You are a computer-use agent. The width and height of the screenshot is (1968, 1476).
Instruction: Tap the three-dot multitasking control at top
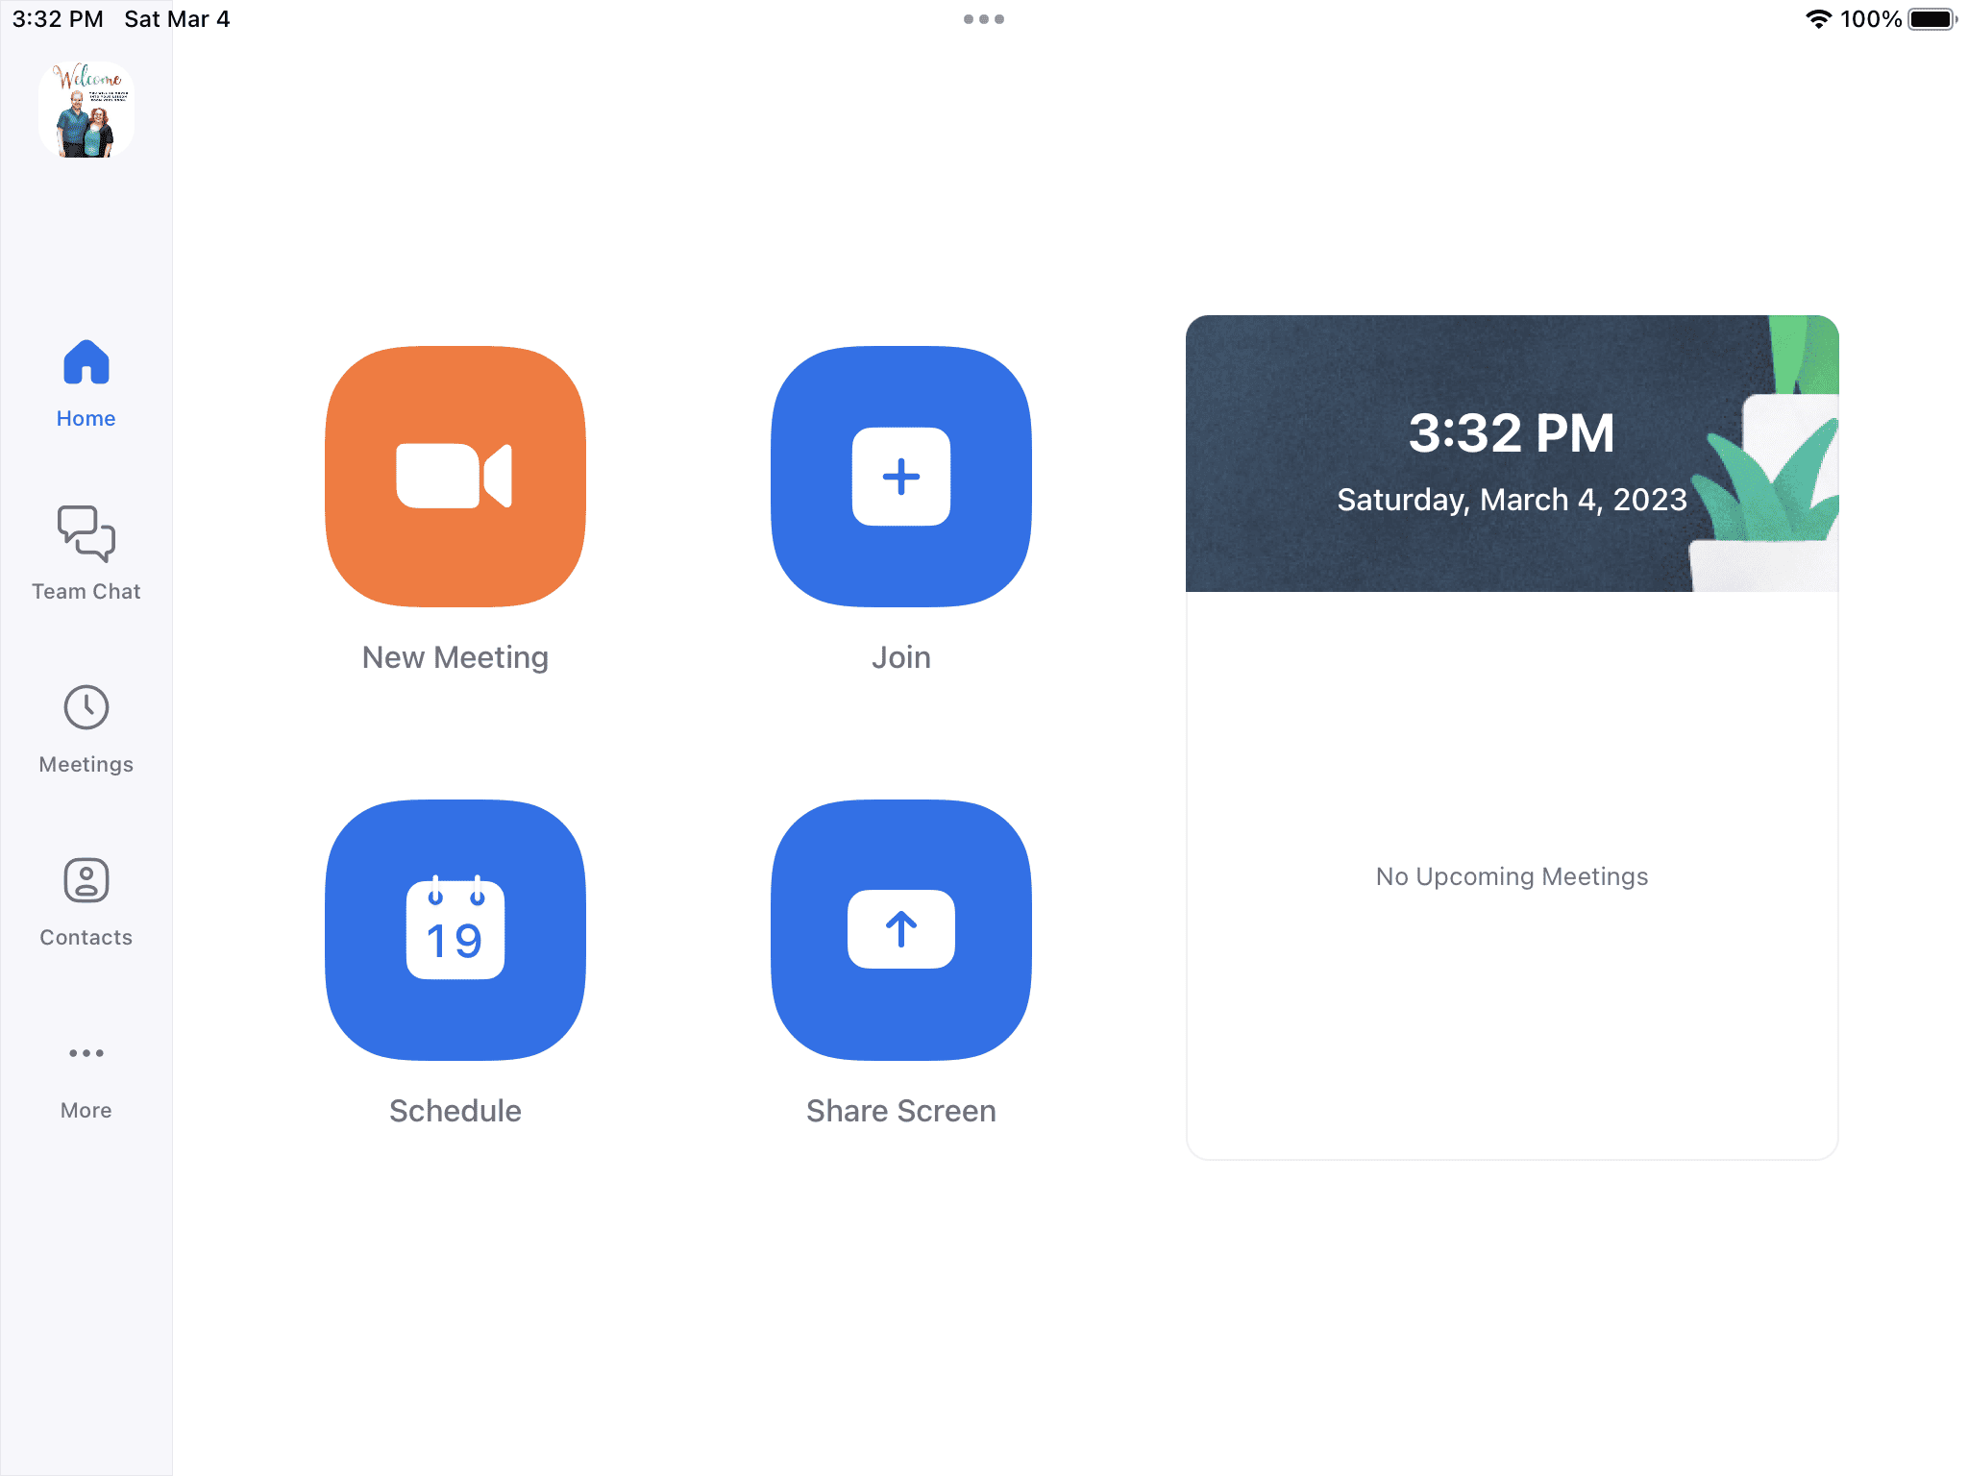point(984,19)
